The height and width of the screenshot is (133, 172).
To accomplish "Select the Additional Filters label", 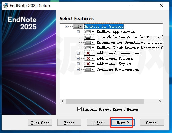I will [x=115, y=58].
